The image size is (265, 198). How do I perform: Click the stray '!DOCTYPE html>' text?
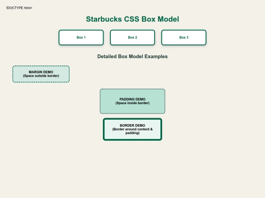(x=19, y=8)
